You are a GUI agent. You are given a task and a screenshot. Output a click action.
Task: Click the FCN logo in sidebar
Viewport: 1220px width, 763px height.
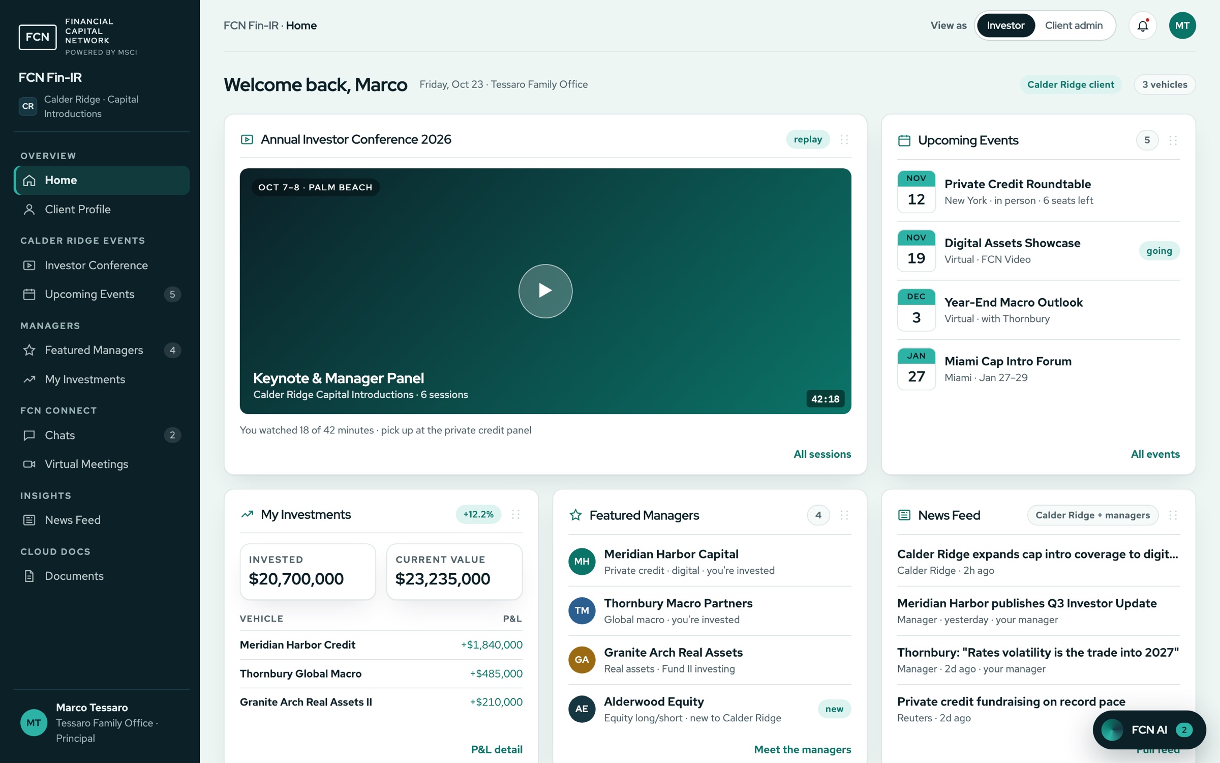(x=38, y=37)
